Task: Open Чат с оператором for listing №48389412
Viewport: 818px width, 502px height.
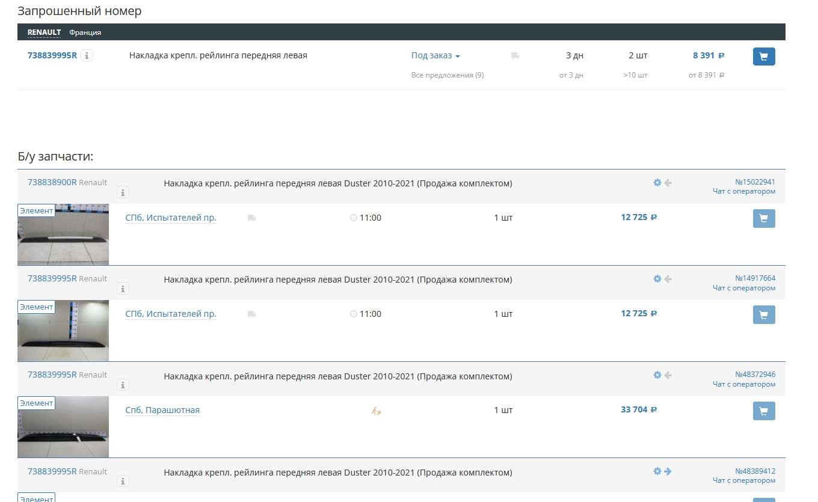Action: 744,480
